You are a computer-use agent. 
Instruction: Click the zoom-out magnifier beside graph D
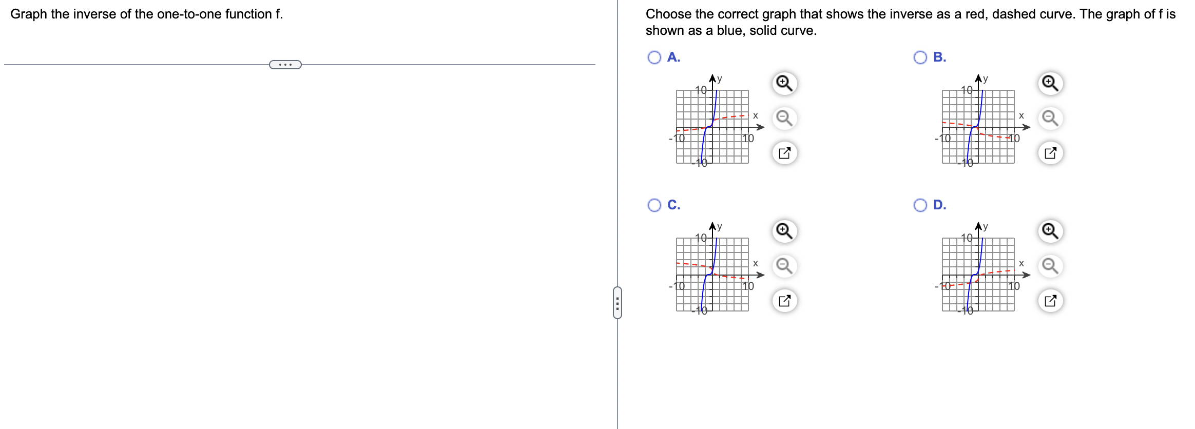point(1049,265)
